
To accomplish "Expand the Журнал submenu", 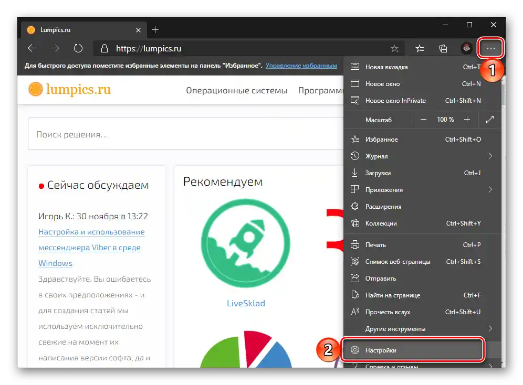I will tap(422, 156).
